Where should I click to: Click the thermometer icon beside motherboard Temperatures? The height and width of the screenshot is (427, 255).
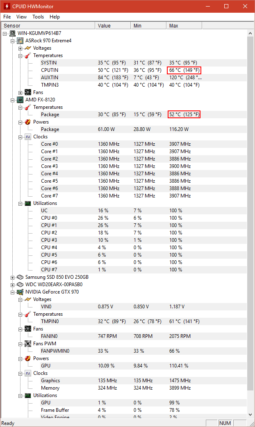(x=27, y=55)
